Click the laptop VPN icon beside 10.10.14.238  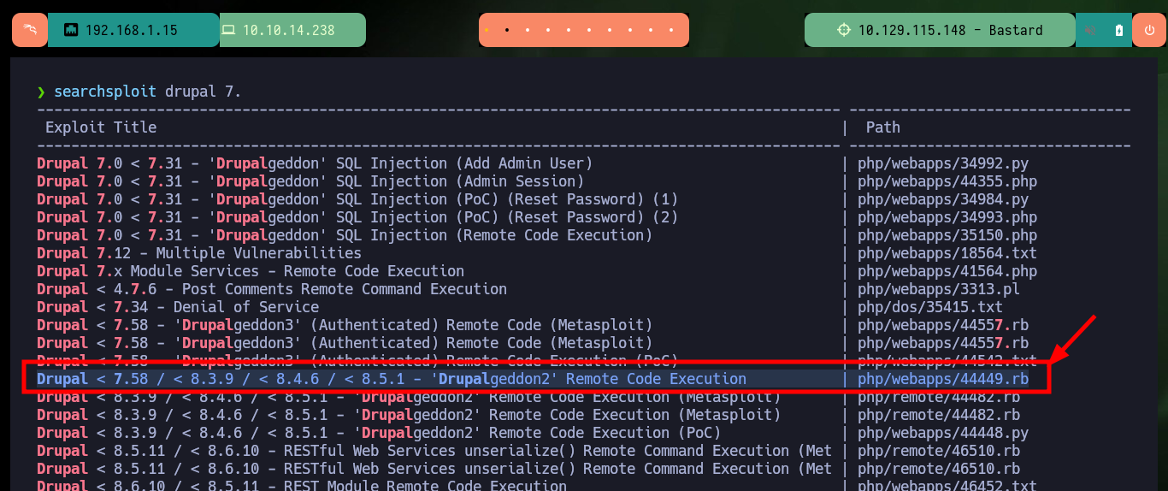[228, 30]
